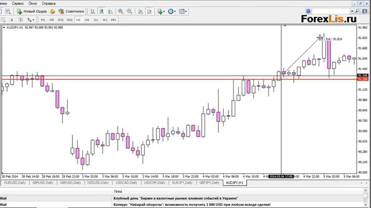This screenshot has height=208, width=371.
Task: Expand the arrows tool dropdown
Action: (34, 20)
